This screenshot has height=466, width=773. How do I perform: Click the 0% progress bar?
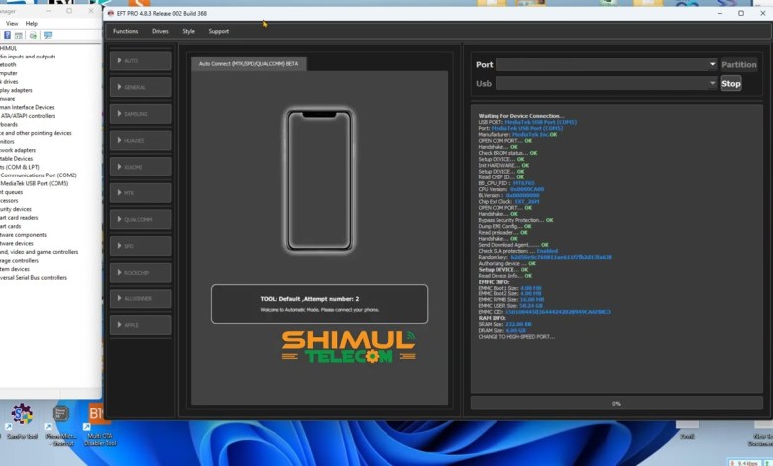616,403
